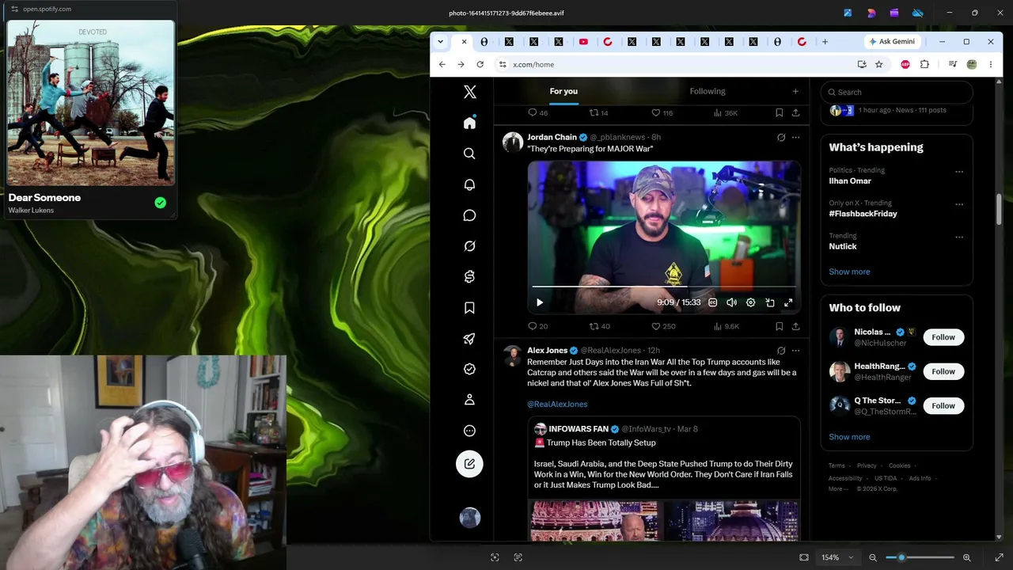The width and height of the screenshot is (1013, 570).
Task: Open video settings gear
Action: (750, 302)
